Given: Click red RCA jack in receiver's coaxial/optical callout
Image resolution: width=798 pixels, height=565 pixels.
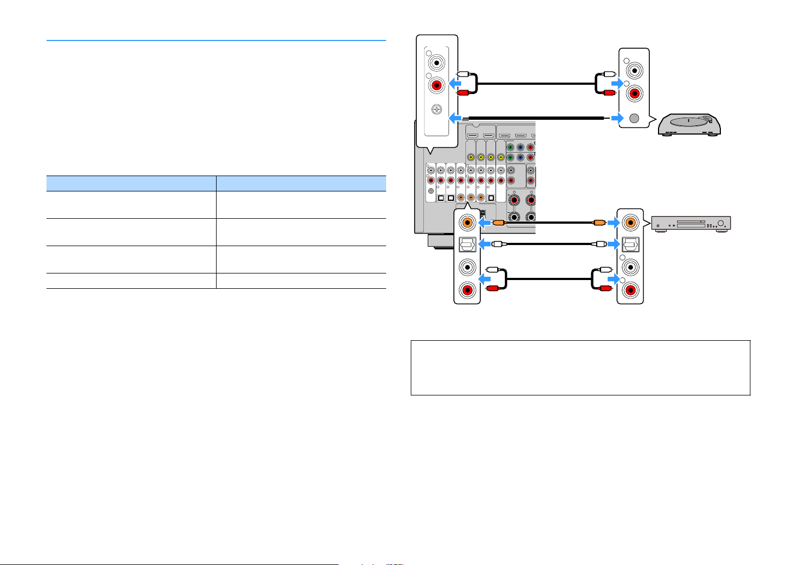Looking at the screenshot, I should pos(468,290).
